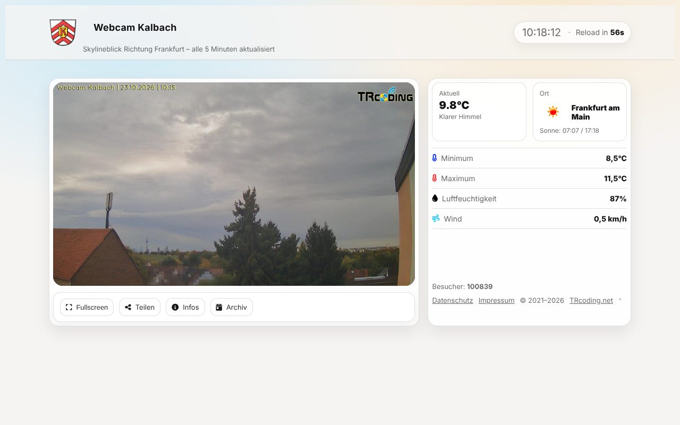Click the minimum value 8,5°C
This screenshot has height=425, width=680.
(616, 158)
